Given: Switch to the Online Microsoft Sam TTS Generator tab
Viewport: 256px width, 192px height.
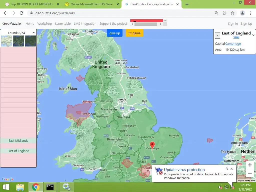Looking at the screenshot, I should coord(91,4).
